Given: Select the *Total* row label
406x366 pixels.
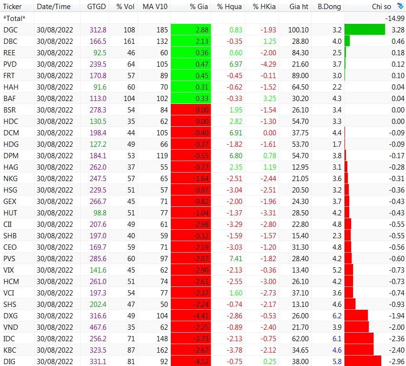Looking at the screenshot, I should 14,19.
